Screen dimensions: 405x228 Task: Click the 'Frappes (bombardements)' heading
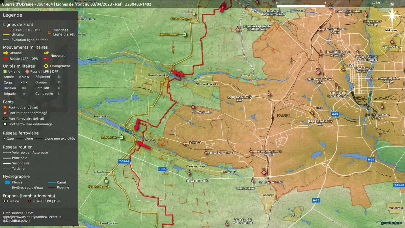pyautogui.click(x=29, y=196)
